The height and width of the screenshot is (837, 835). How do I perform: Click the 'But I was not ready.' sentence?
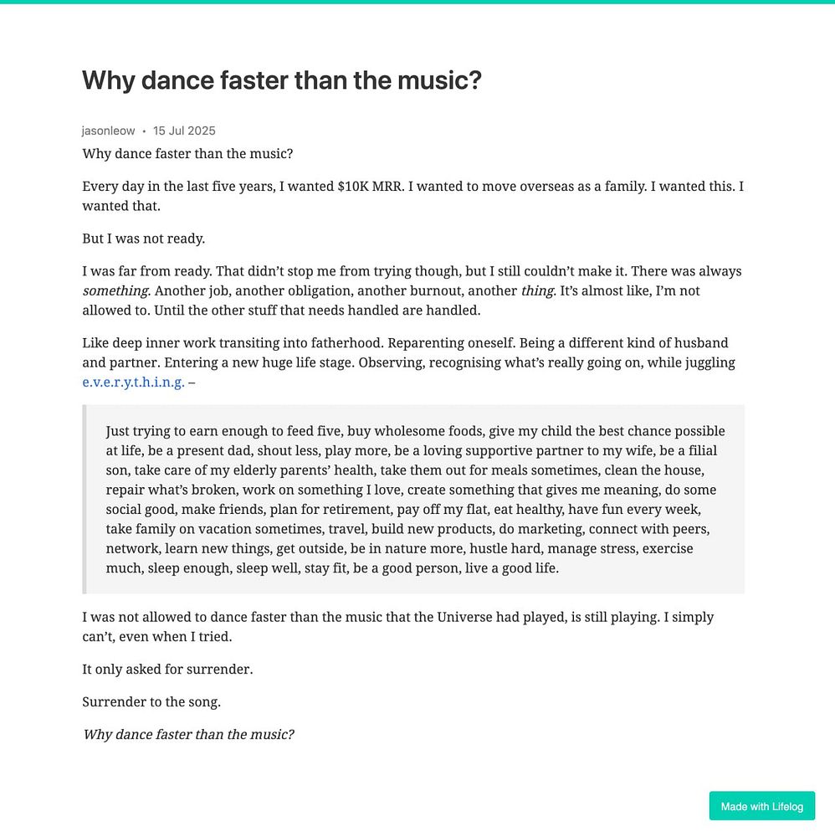pyautogui.click(x=143, y=239)
